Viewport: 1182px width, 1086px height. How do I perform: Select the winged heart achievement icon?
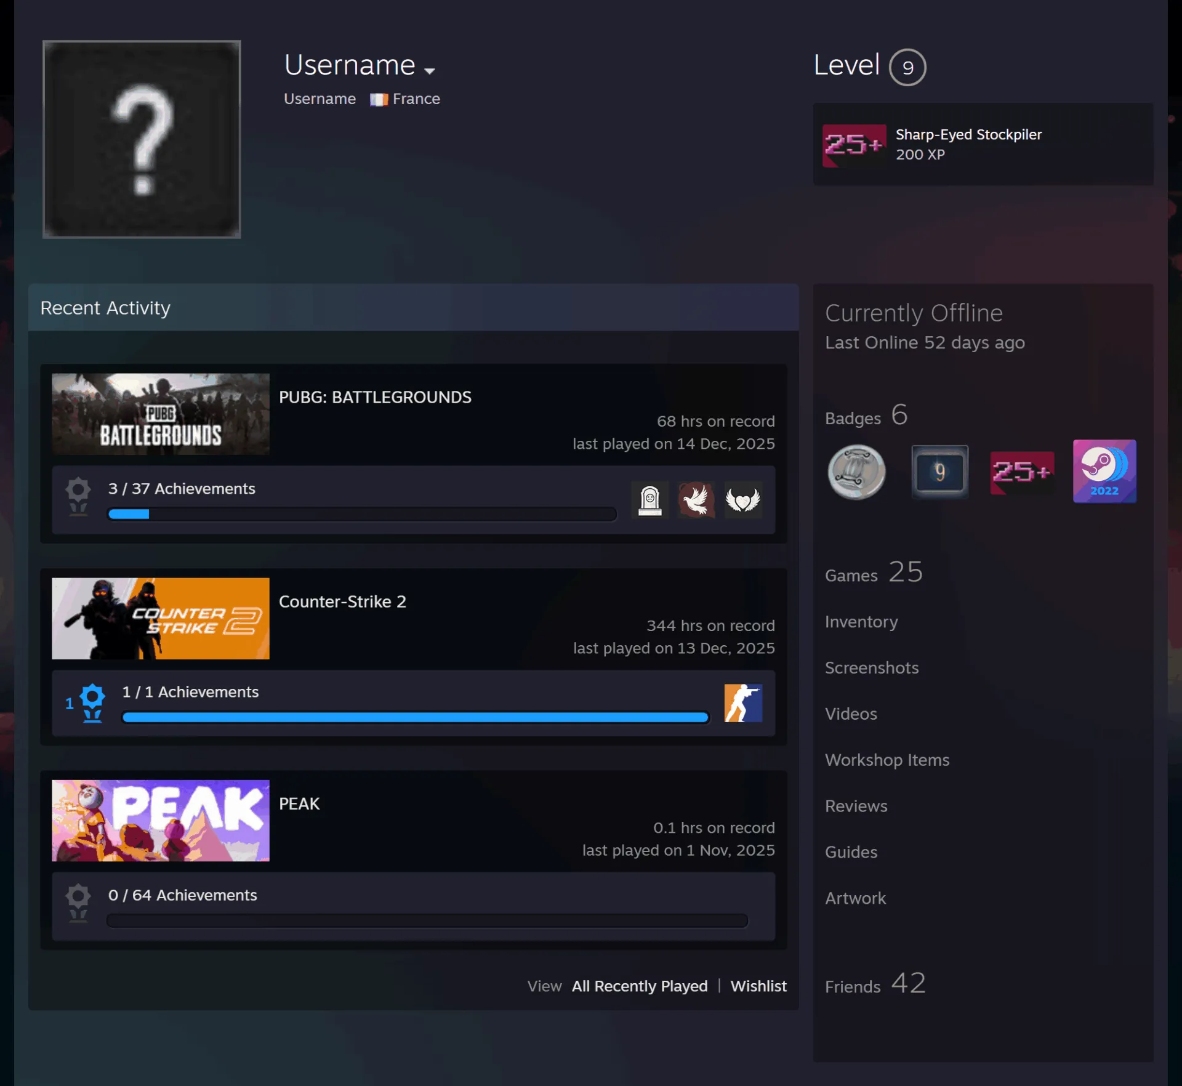[x=742, y=500]
